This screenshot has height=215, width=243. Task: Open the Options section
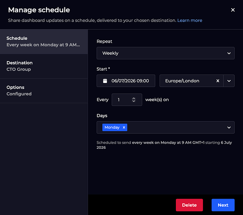point(44,91)
